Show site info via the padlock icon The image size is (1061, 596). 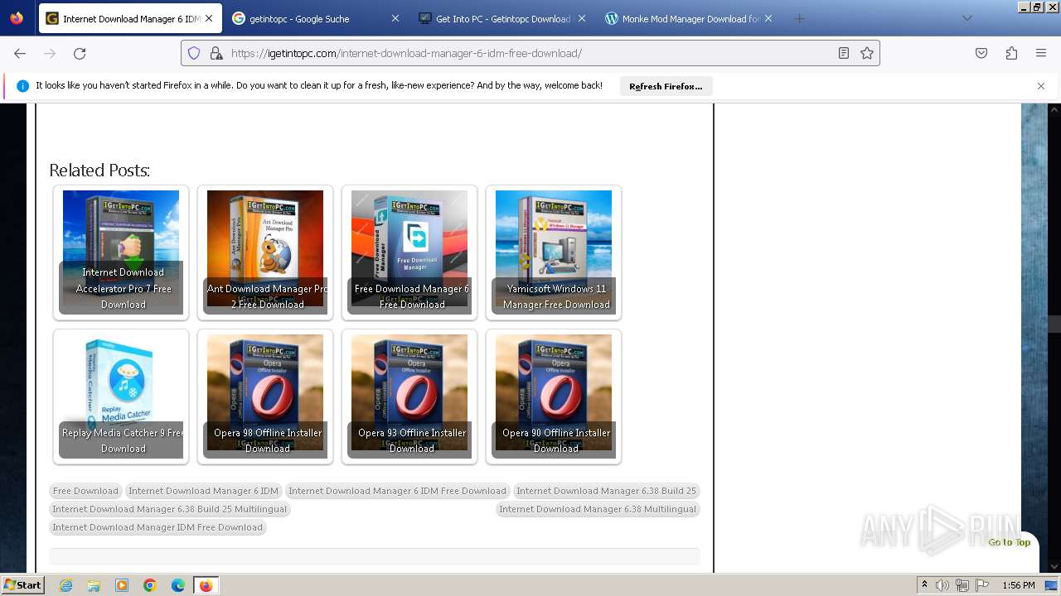point(216,53)
